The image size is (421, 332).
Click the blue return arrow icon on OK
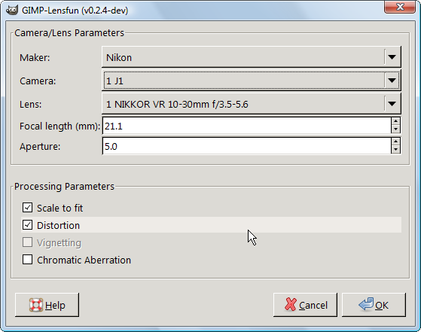366,304
